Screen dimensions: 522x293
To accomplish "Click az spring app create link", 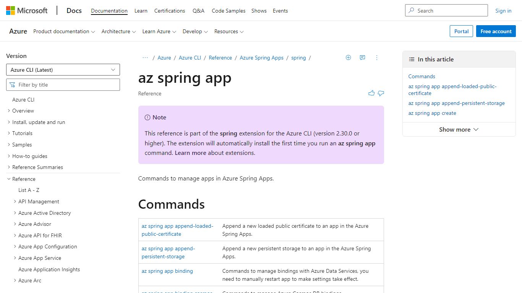I will point(432,113).
